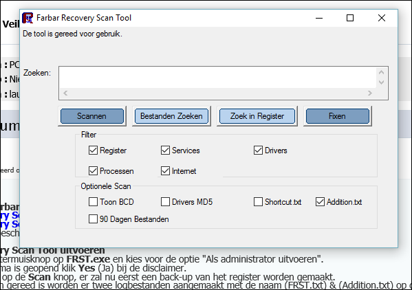Enable the 90 Dagen Bestanden option

[93, 219]
